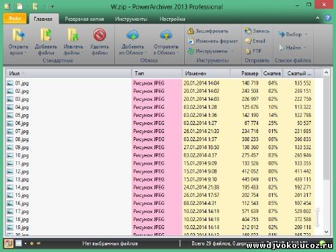Click the Открыть архив icon
The image size is (336, 252).
point(19,35)
